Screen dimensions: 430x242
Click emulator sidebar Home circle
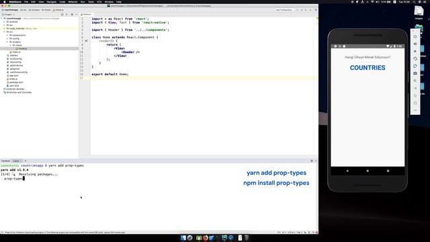[415, 95]
